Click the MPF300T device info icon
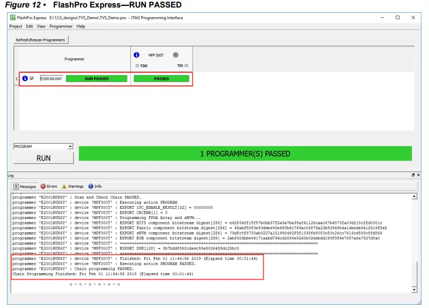 click(136, 55)
